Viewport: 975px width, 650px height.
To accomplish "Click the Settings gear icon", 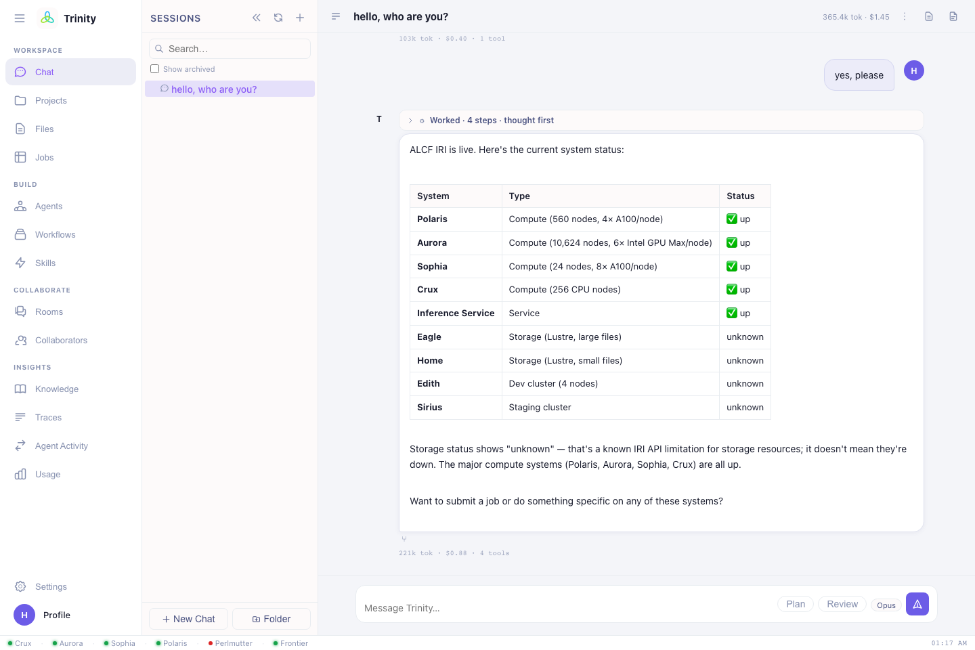I will coord(20,586).
